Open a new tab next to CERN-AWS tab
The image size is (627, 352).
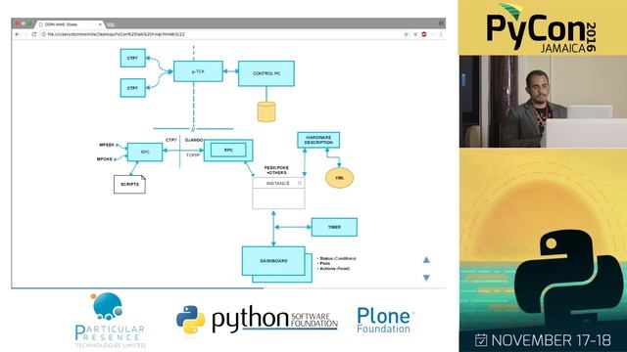pos(111,24)
